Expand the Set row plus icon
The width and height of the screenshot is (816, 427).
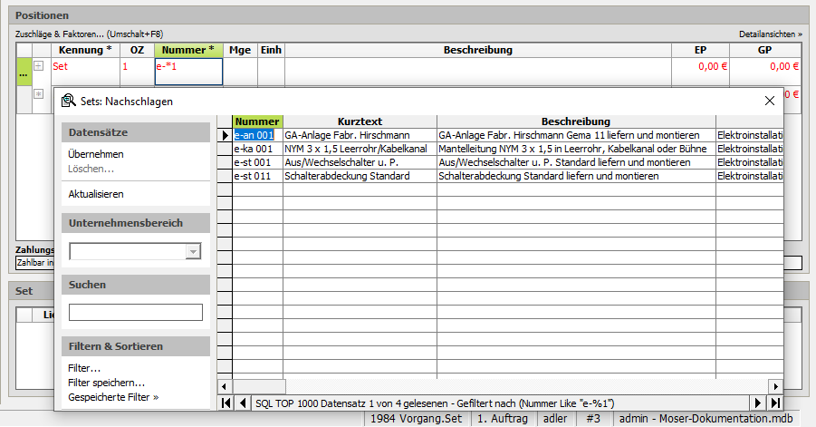[38, 66]
